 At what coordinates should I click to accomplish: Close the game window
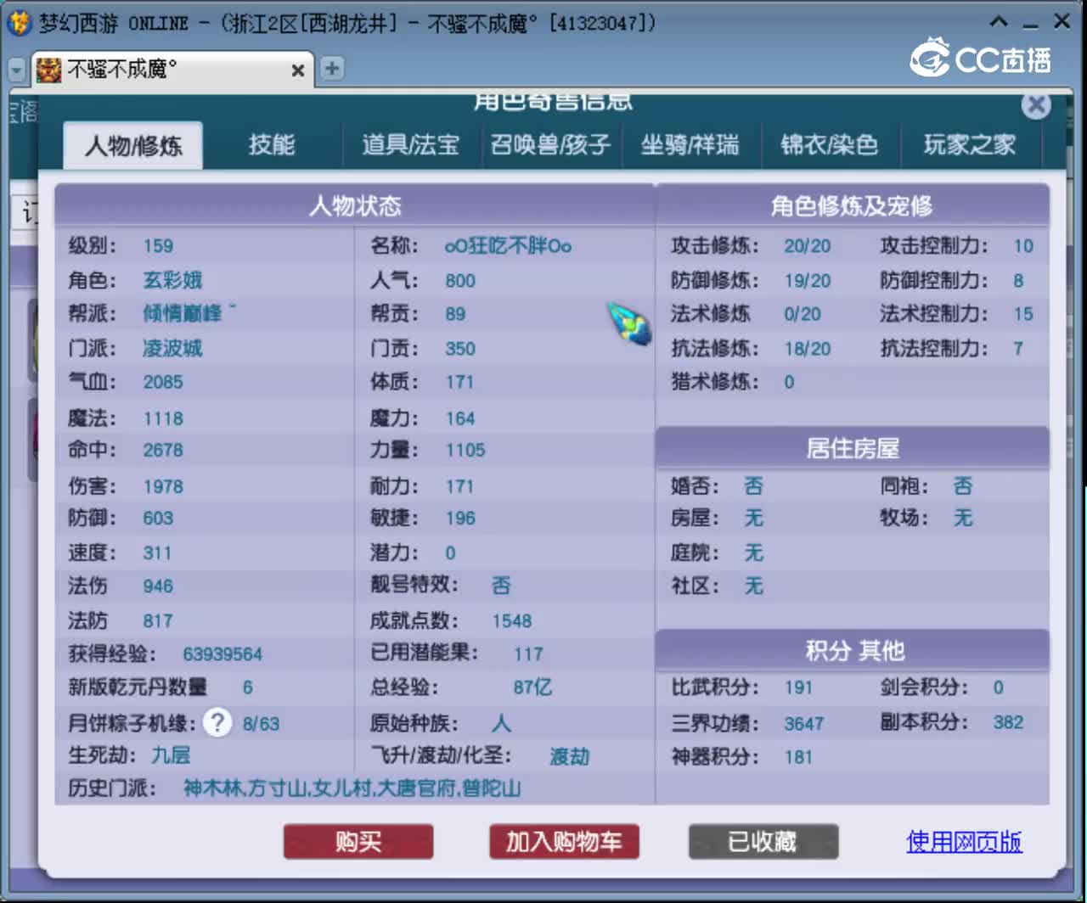pos(1062,22)
